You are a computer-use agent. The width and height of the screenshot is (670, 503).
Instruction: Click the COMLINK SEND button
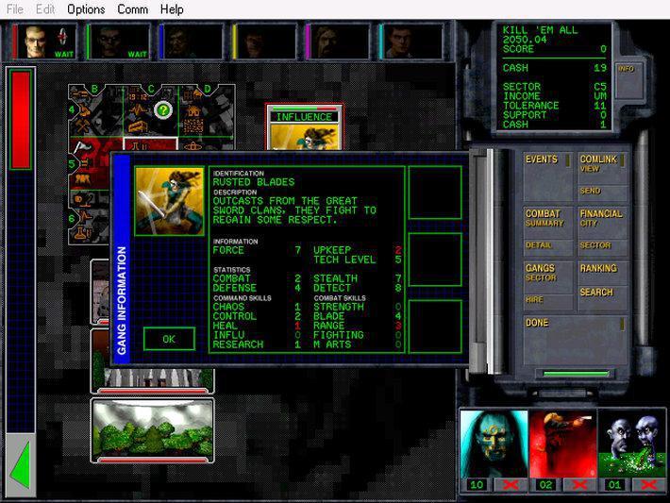[x=602, y=193]
